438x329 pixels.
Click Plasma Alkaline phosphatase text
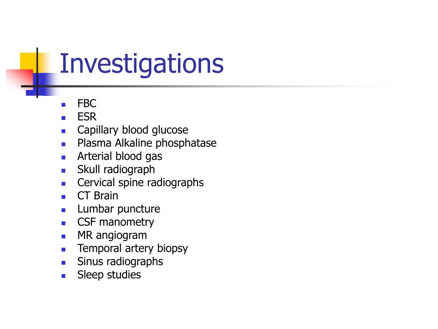tap(147, 143)
